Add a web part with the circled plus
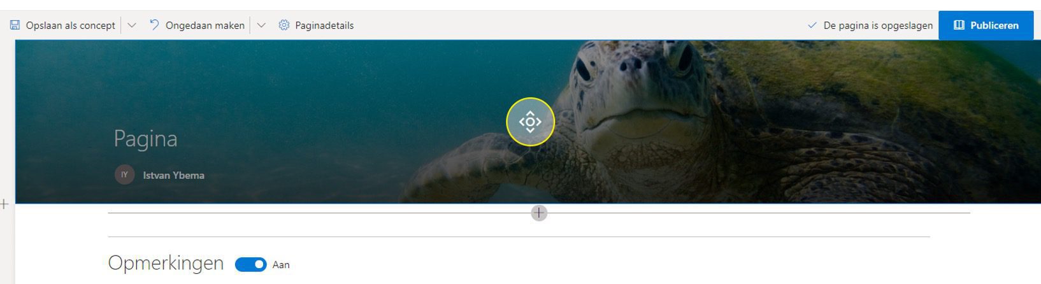The image size is (1041, 284). pos(539,213)
